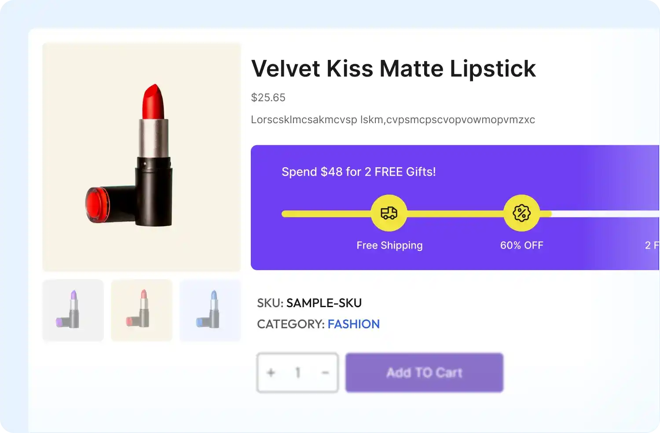
Task: Select the blue lipstick thumbnail
Action: (x=210, y=310)
